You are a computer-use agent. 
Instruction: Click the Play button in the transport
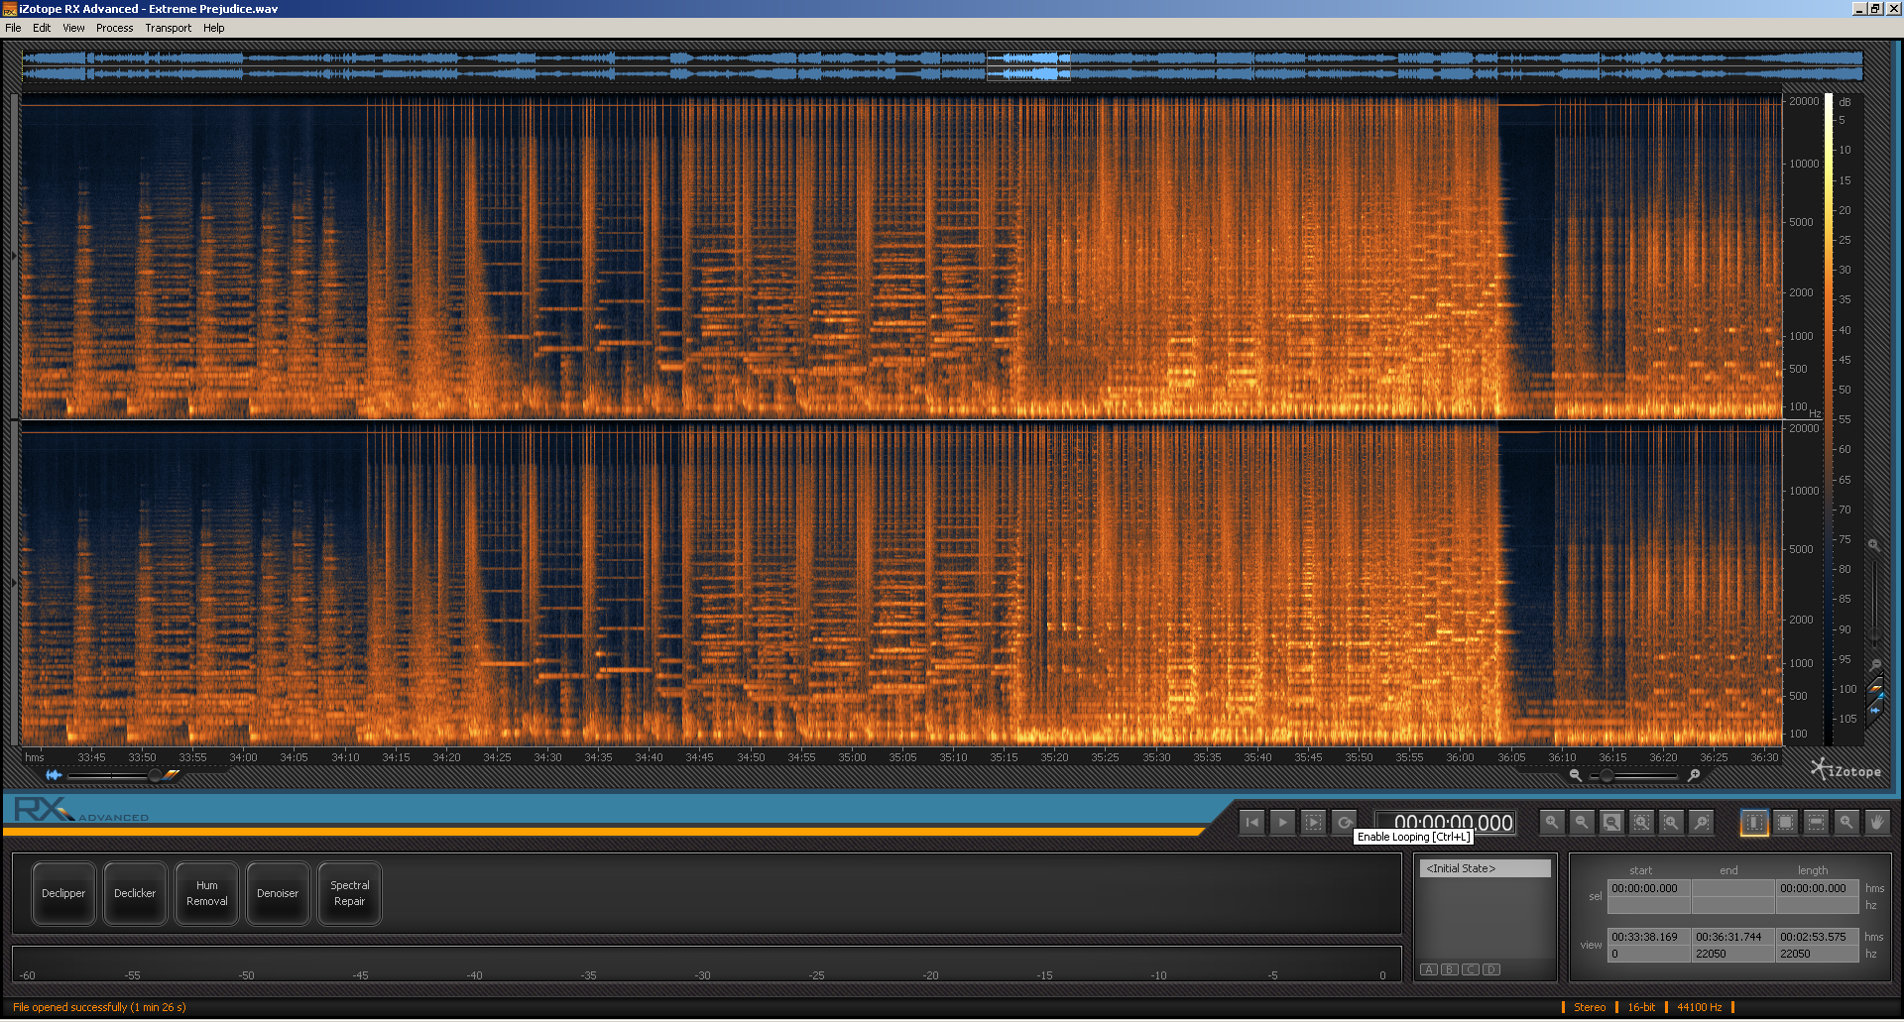click(x=1282, y=822)
